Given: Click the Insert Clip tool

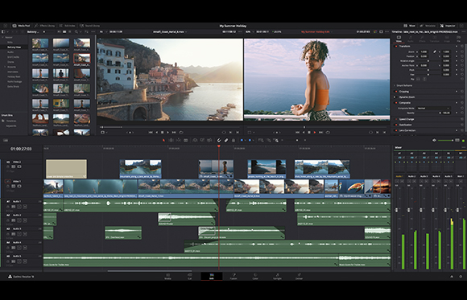Looking at the screenshot, I should coord(195,140).
